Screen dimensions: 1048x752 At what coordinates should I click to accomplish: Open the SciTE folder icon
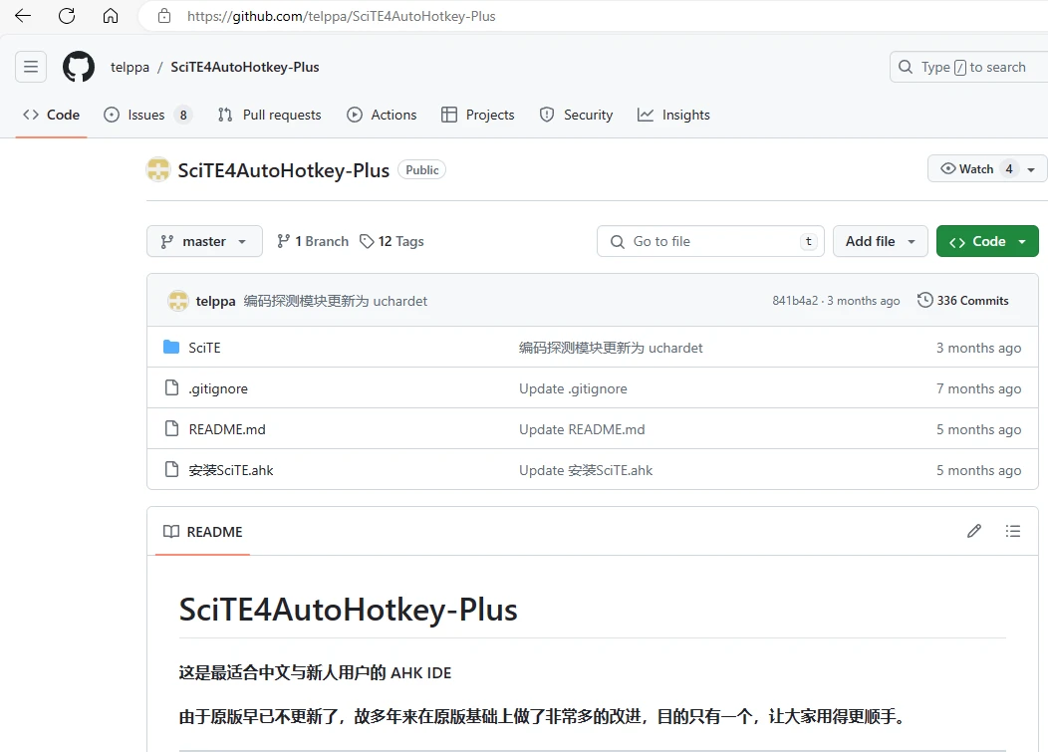(171, 347)
